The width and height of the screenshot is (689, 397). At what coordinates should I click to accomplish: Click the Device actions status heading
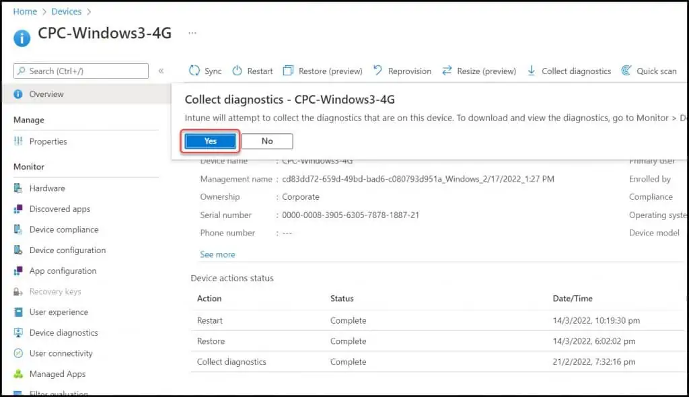[232, 279]
